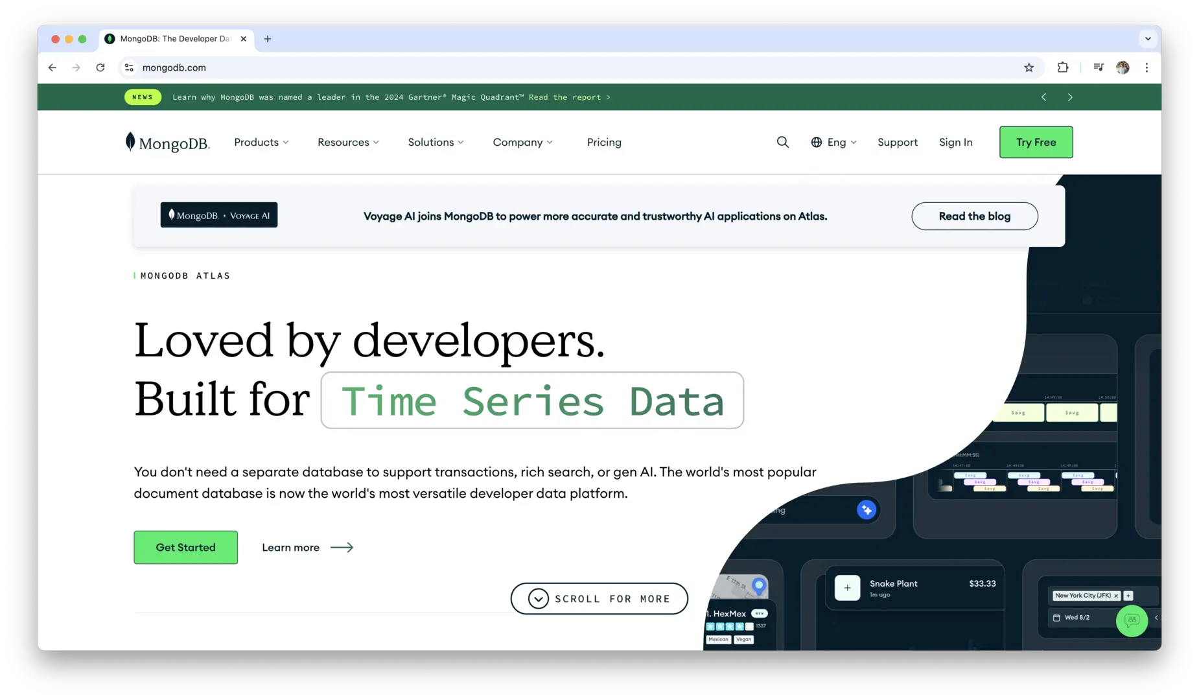Click the Time Series Data animated text box

532,401
